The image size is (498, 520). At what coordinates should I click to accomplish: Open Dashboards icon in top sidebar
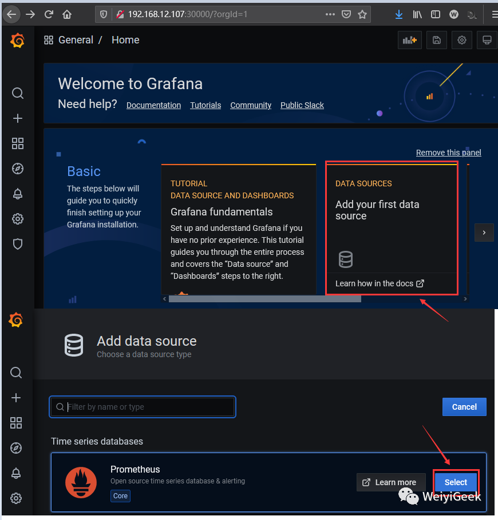click(18, 143)
